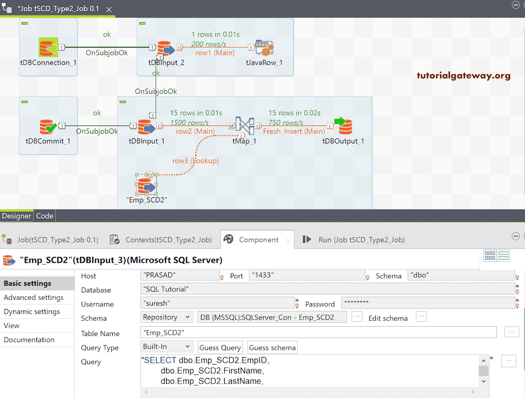The image size is (525, 399).
Task: Select the Emp_SCD2 lookup component
Action: [145, 185]
